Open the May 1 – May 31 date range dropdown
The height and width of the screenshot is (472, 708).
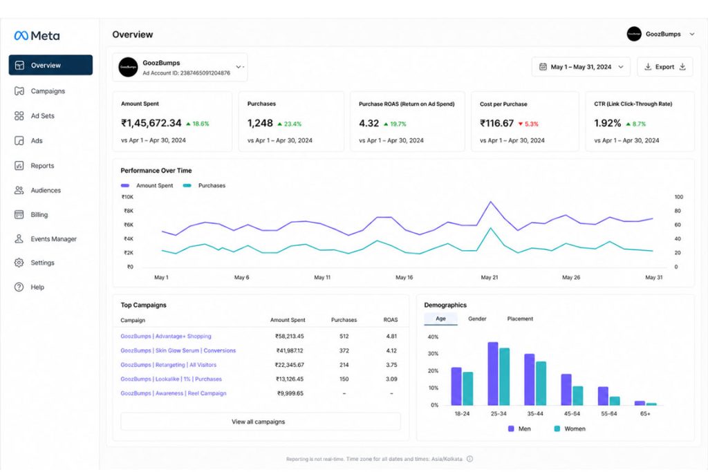tap(581, 67)
